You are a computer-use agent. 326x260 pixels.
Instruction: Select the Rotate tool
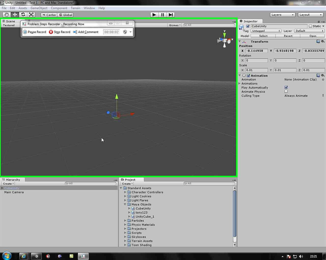coord(23,14)
